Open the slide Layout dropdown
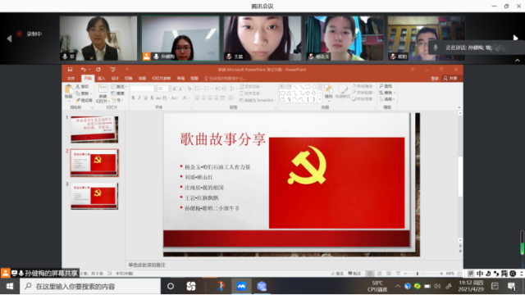 pyautogui.click(x=119, y=87)
